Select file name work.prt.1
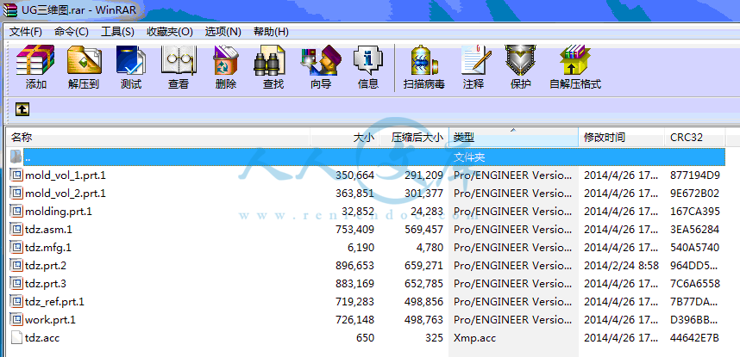Viewport: 740px width, 357px height. [51, 320]
